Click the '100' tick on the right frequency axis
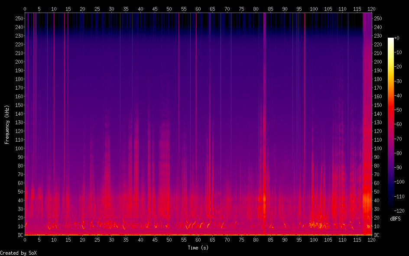The image size is (409, 256). (x=378, y=149)
